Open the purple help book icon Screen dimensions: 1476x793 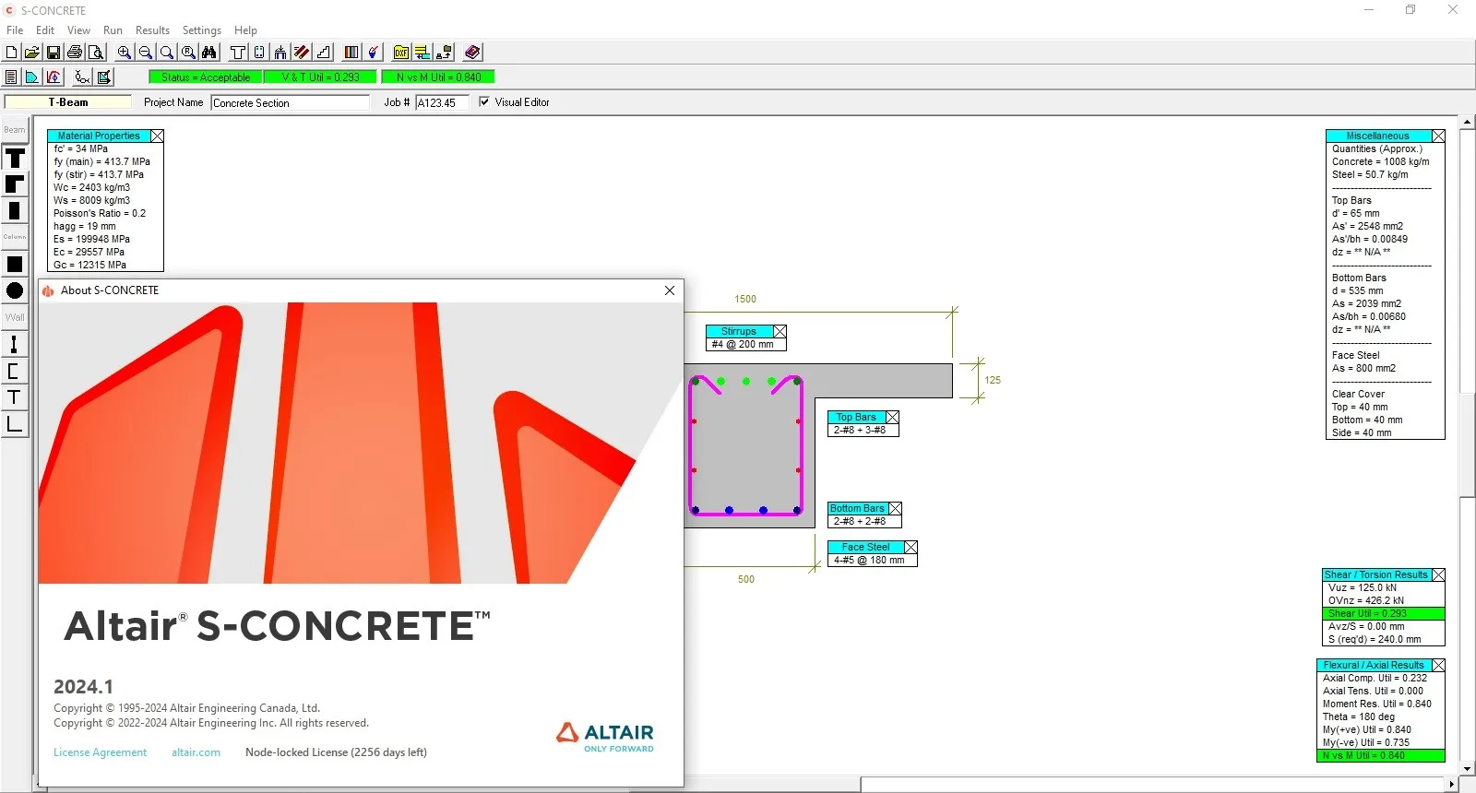(x=472, y=53)
